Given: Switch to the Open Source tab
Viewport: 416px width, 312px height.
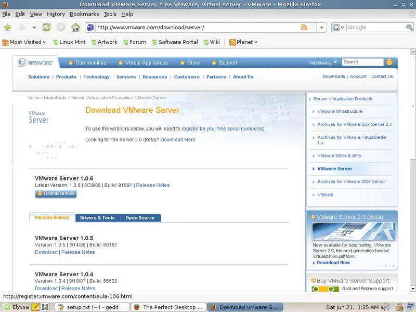Looking at the screenshot, I should tap(140, 218).
